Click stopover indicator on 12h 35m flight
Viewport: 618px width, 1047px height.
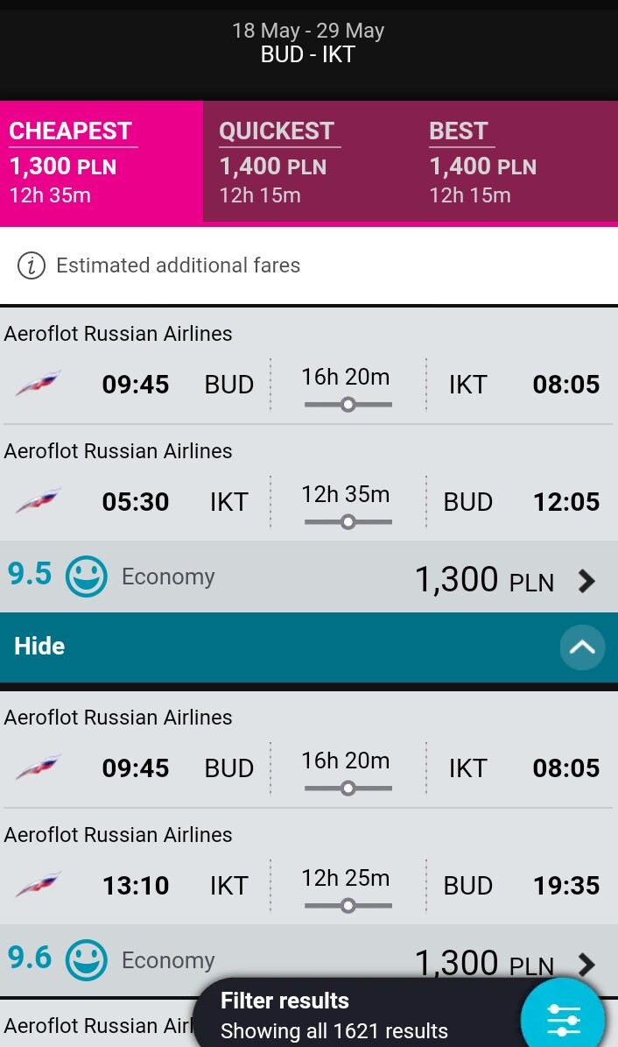[348, 521]
